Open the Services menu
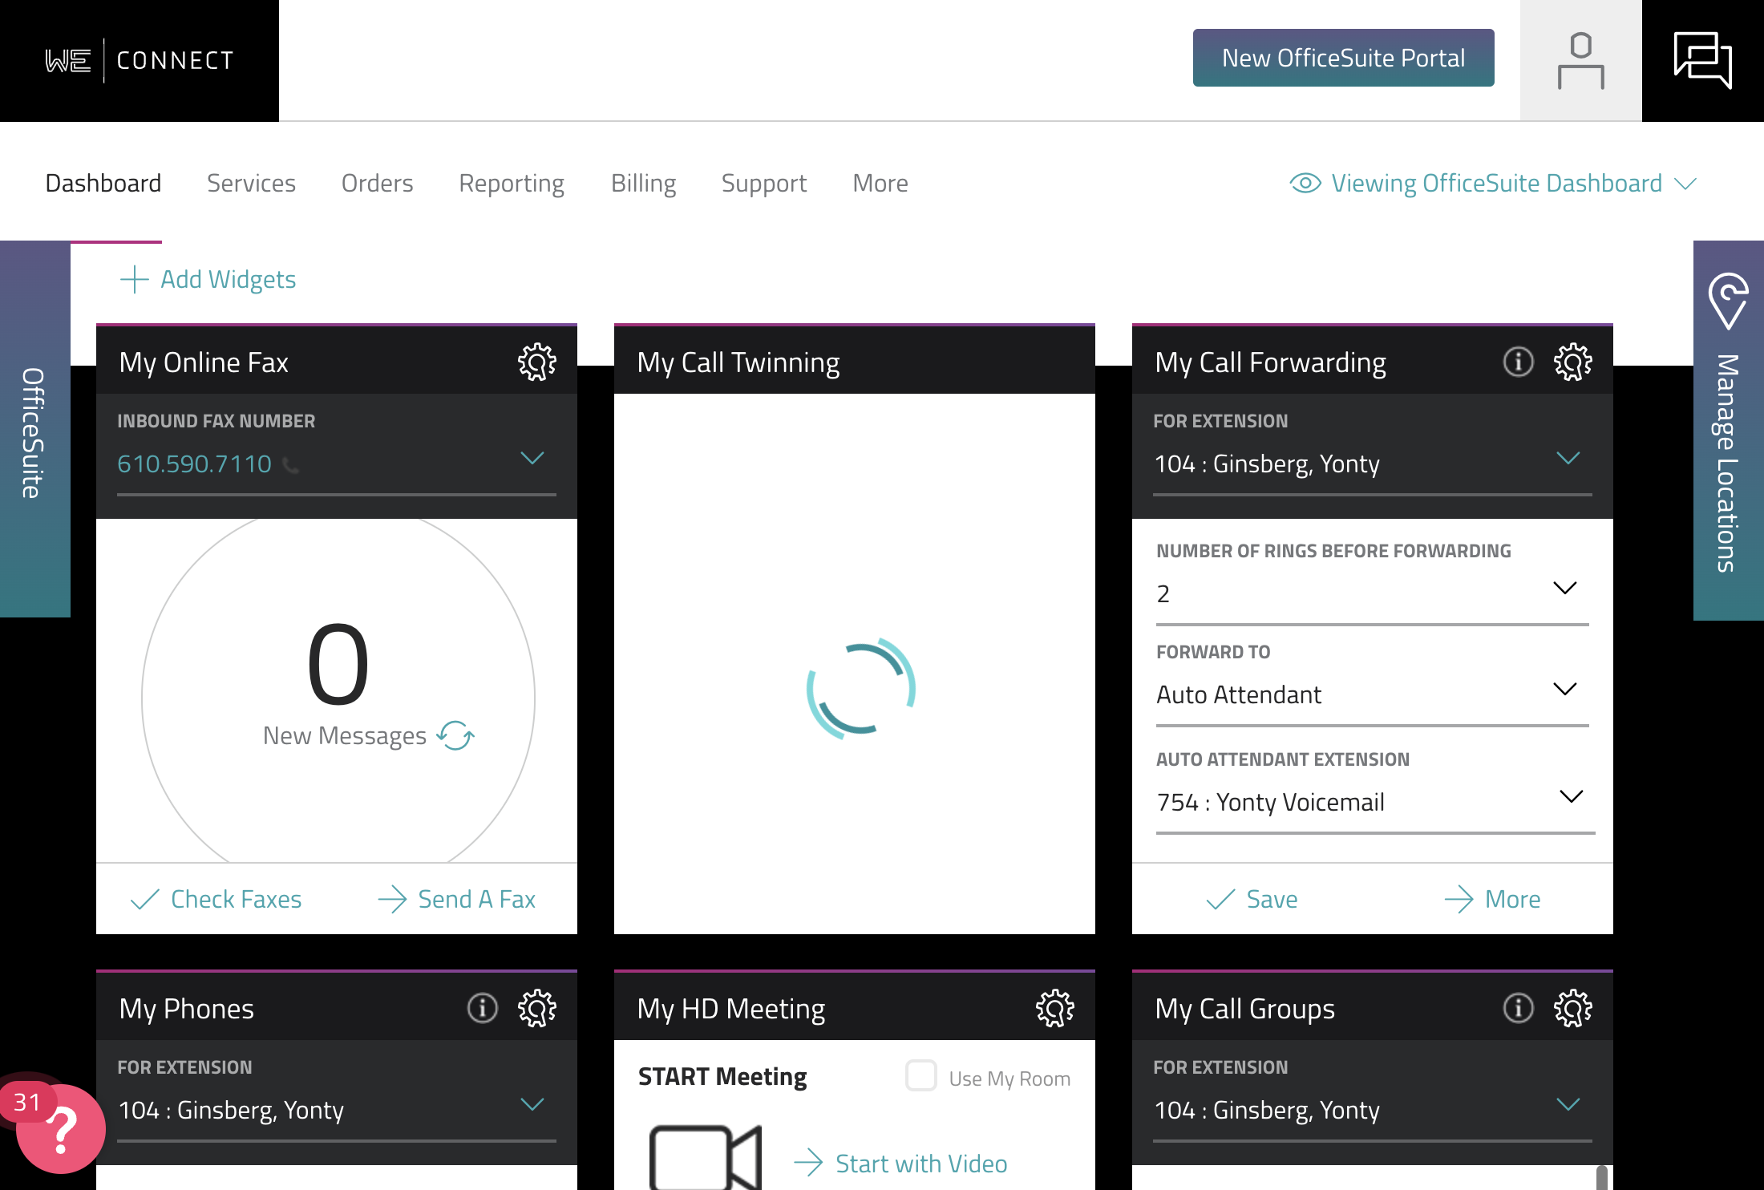 tap(251, 183)
